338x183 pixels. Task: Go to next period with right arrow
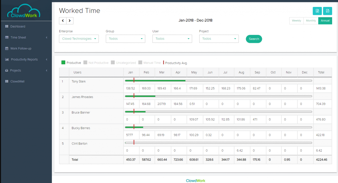tap(70, 21)
